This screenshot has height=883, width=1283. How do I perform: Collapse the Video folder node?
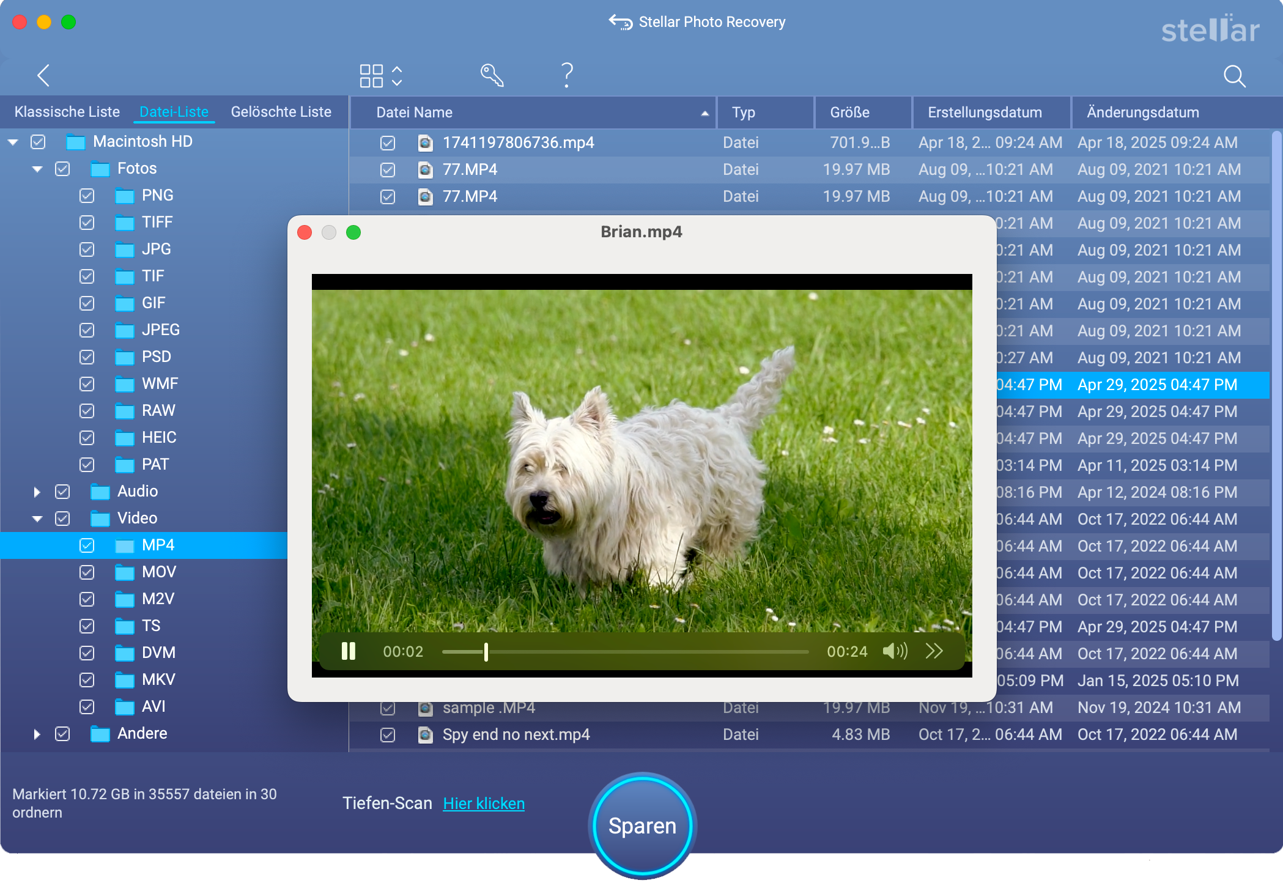tap(37, 519)
